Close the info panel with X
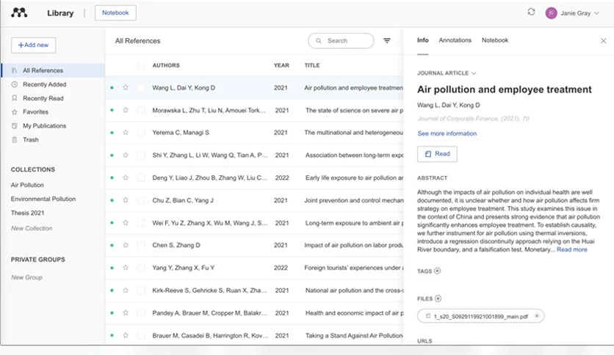Screen dimensions: 614x355 coord(603,40)
